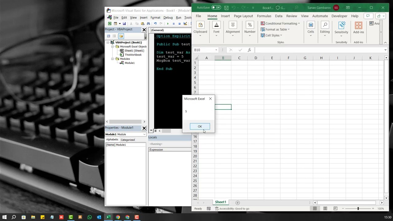Open the Excel File tab
Image resolution: width=393 pixels, height=221 pixels.
[x=198, y=16]
